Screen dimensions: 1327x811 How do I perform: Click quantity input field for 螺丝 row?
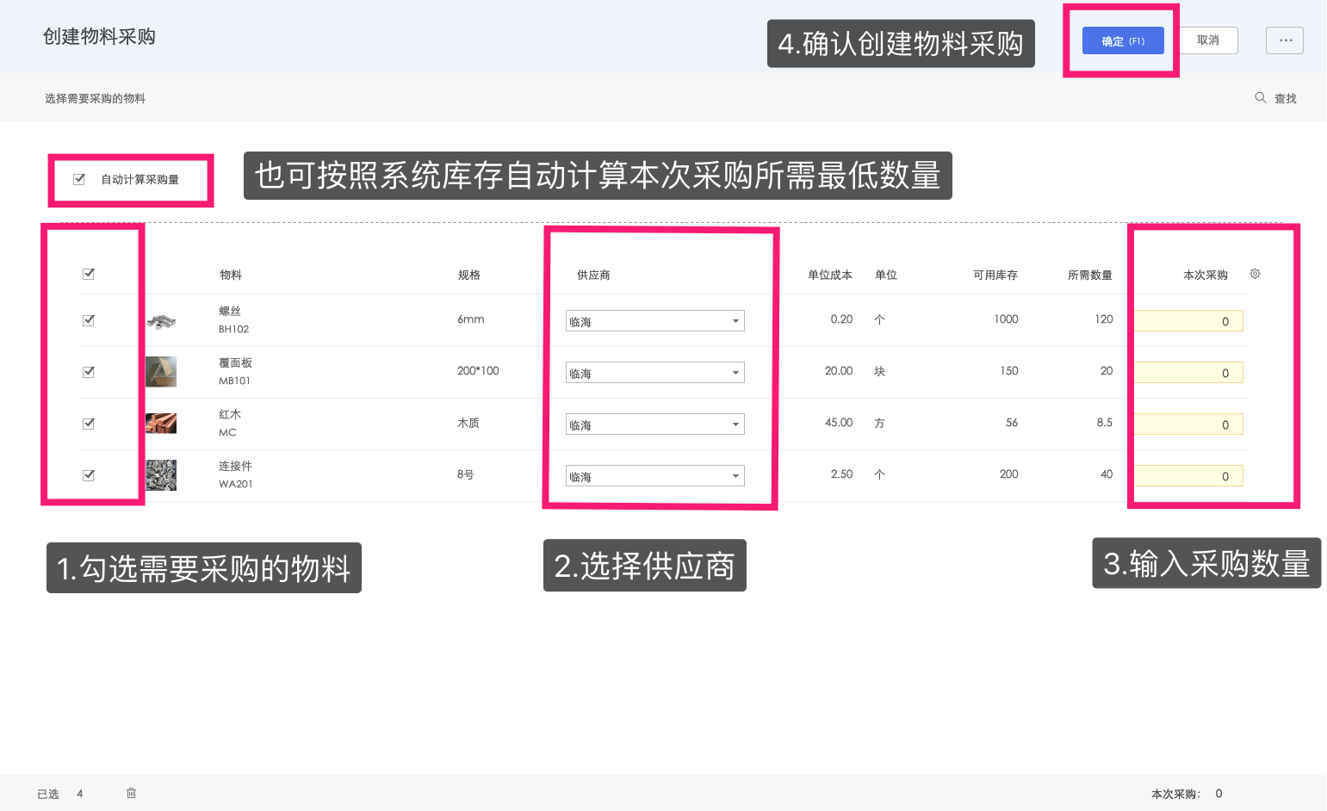(x=1188, y=320)
